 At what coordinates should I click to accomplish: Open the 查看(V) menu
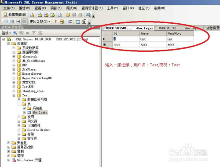point(40,8)
